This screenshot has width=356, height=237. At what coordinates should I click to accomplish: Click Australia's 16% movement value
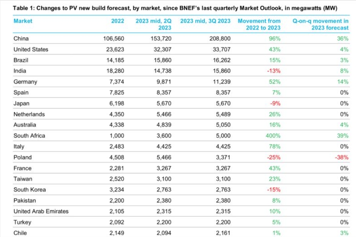pos(275,125)
